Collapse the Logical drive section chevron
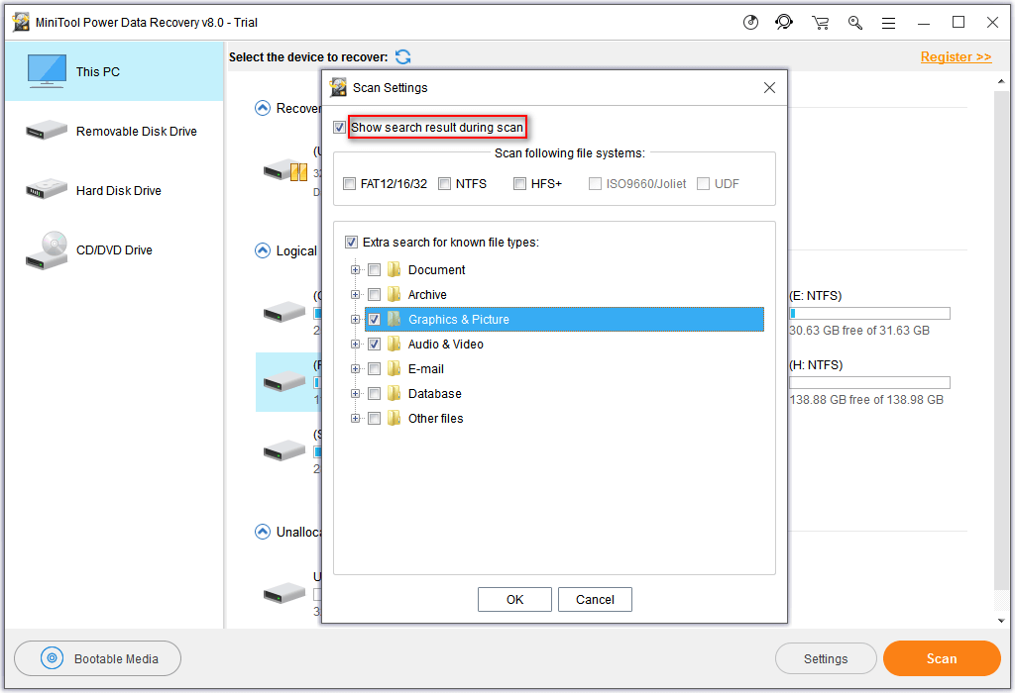The image size is (1015, 693). [x=262, y=250]
